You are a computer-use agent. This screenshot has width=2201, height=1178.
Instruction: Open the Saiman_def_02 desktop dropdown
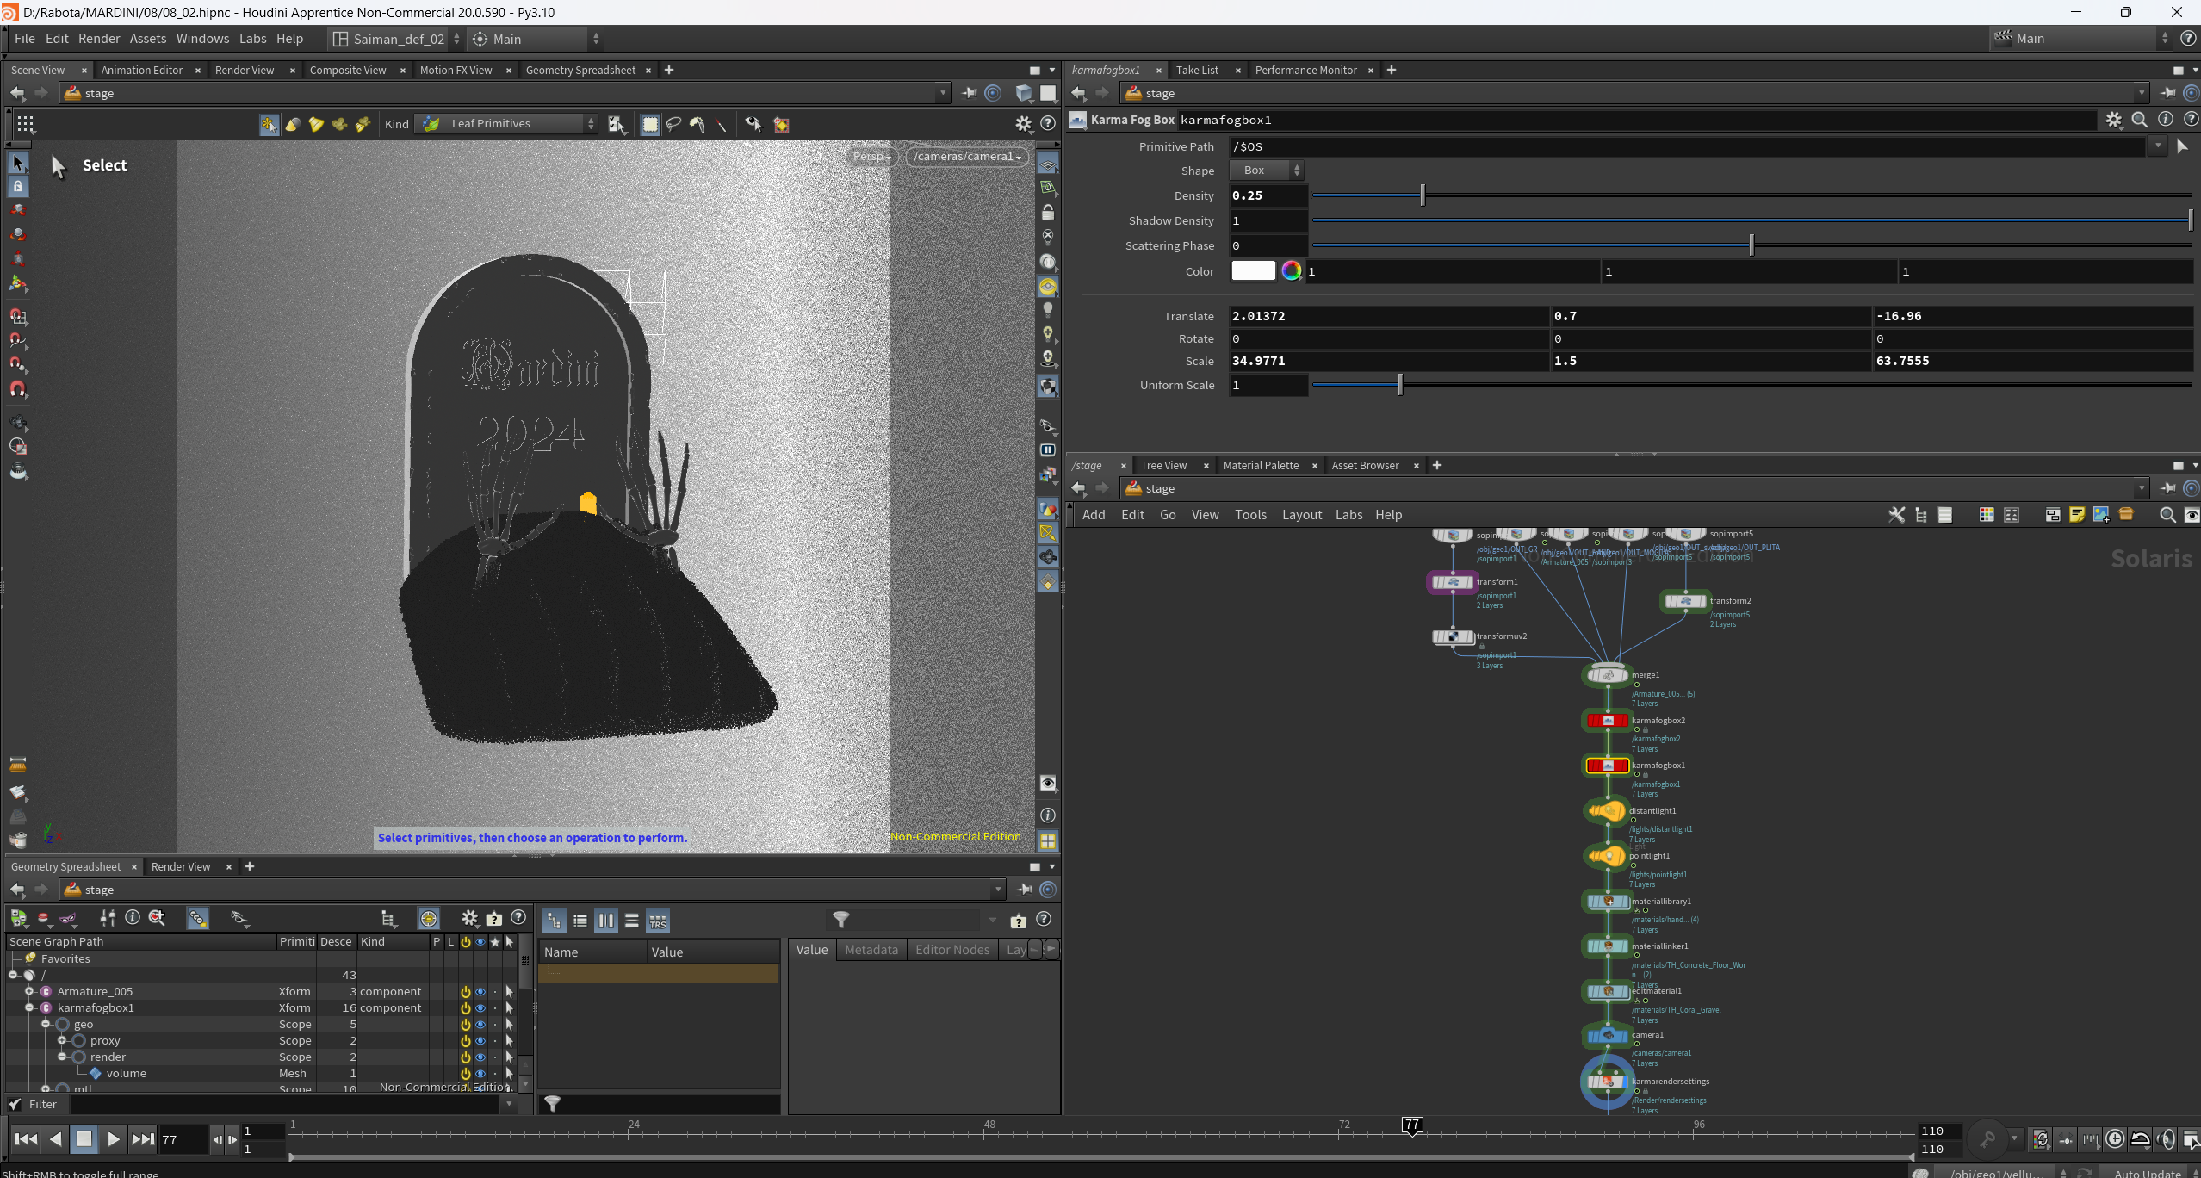(x=397, y=39)
